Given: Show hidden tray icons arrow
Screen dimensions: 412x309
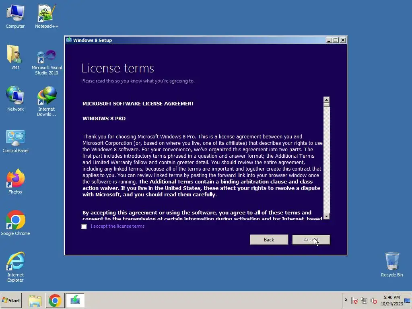Looking at the screenshot, I should 346,300.
